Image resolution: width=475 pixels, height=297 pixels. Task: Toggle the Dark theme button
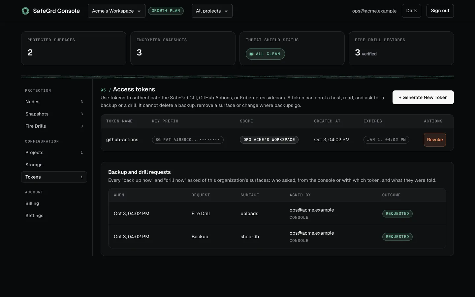click(x=411, y=11)
